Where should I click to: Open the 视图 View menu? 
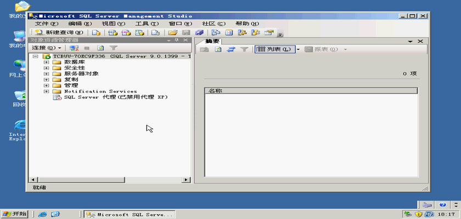pos(114,24)
